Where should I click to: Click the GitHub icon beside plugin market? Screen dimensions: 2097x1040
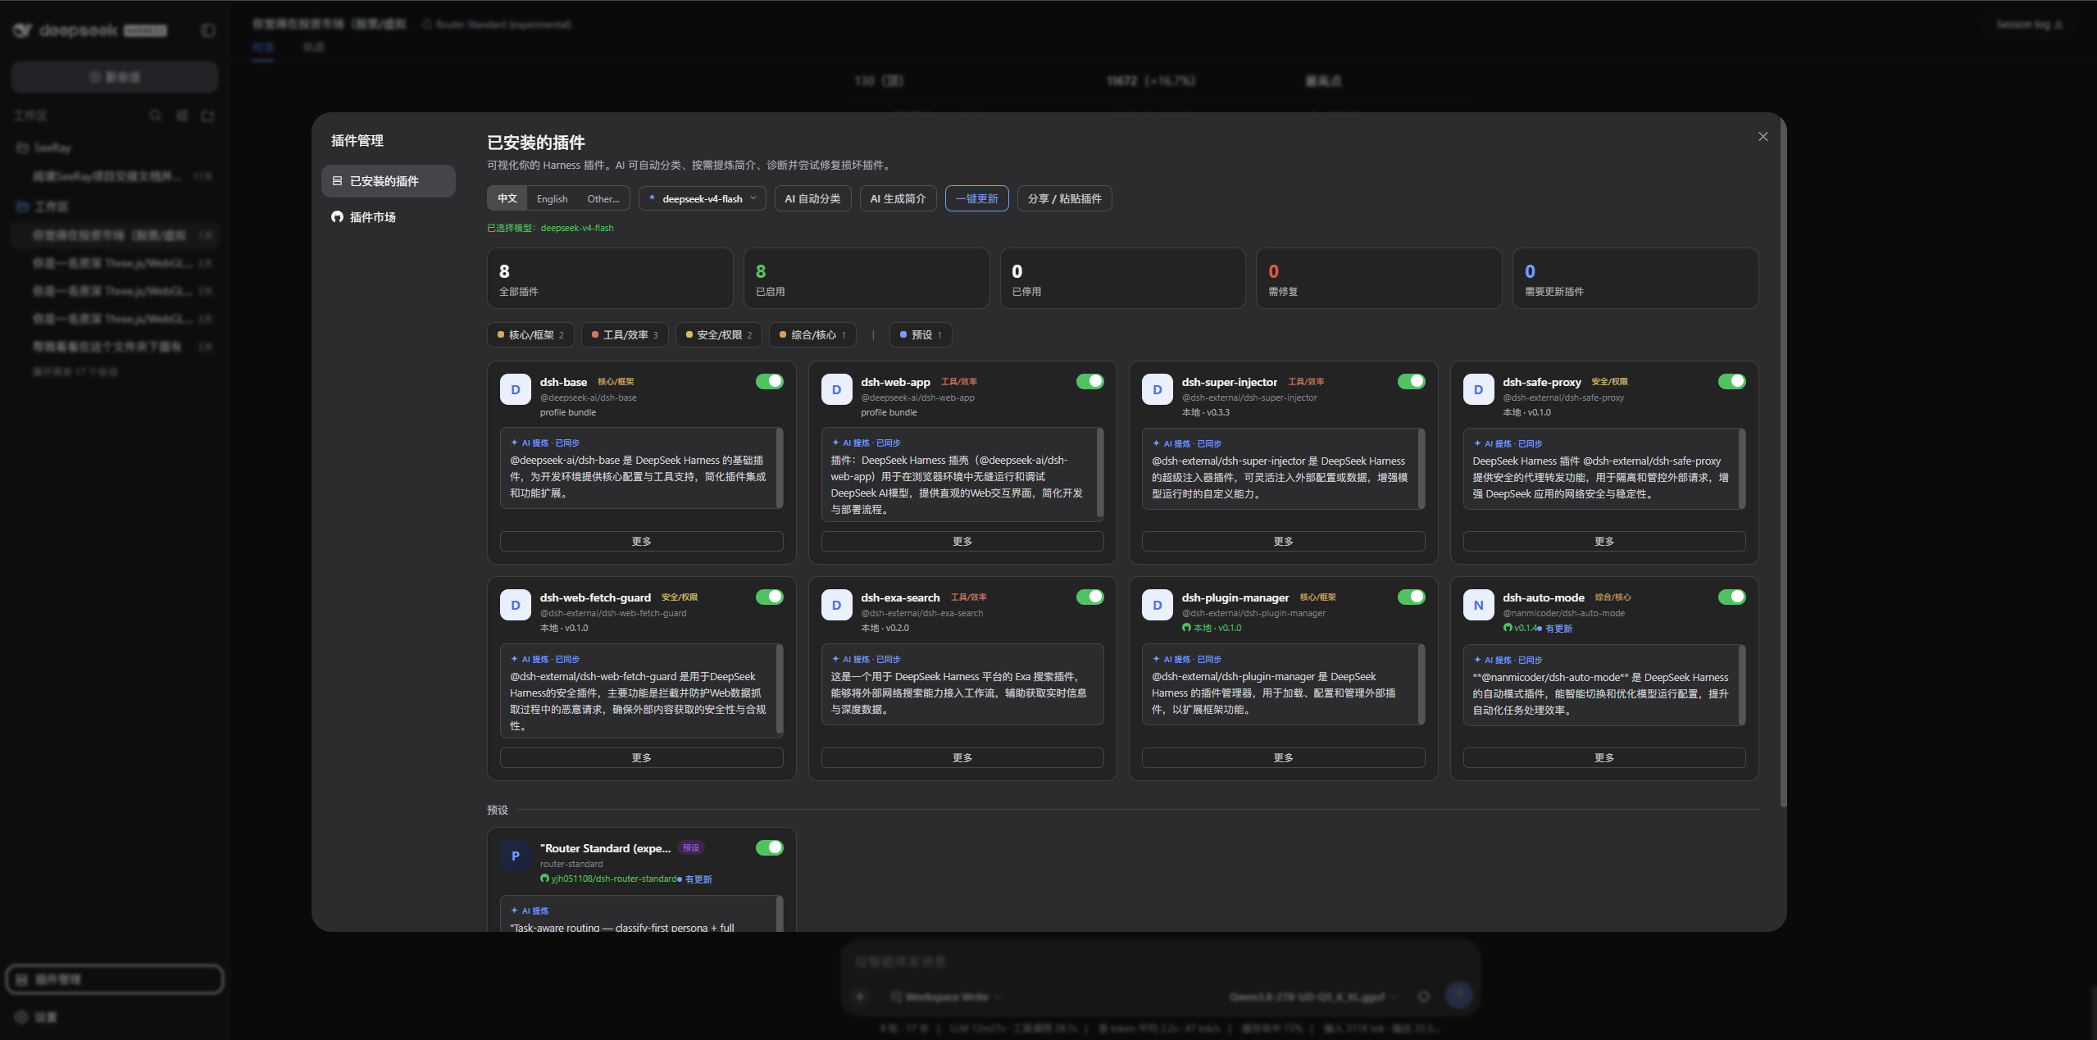tap(337, 217)
